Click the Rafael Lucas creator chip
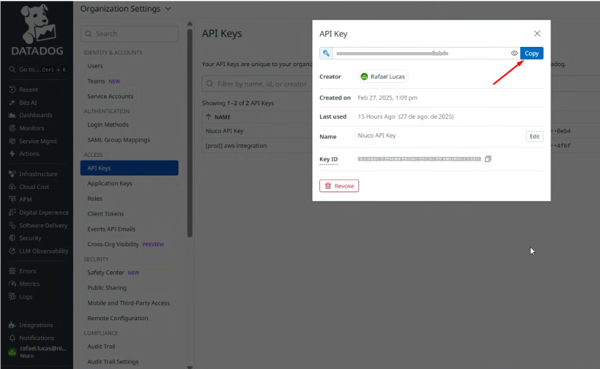 click(x=384, y=76)
